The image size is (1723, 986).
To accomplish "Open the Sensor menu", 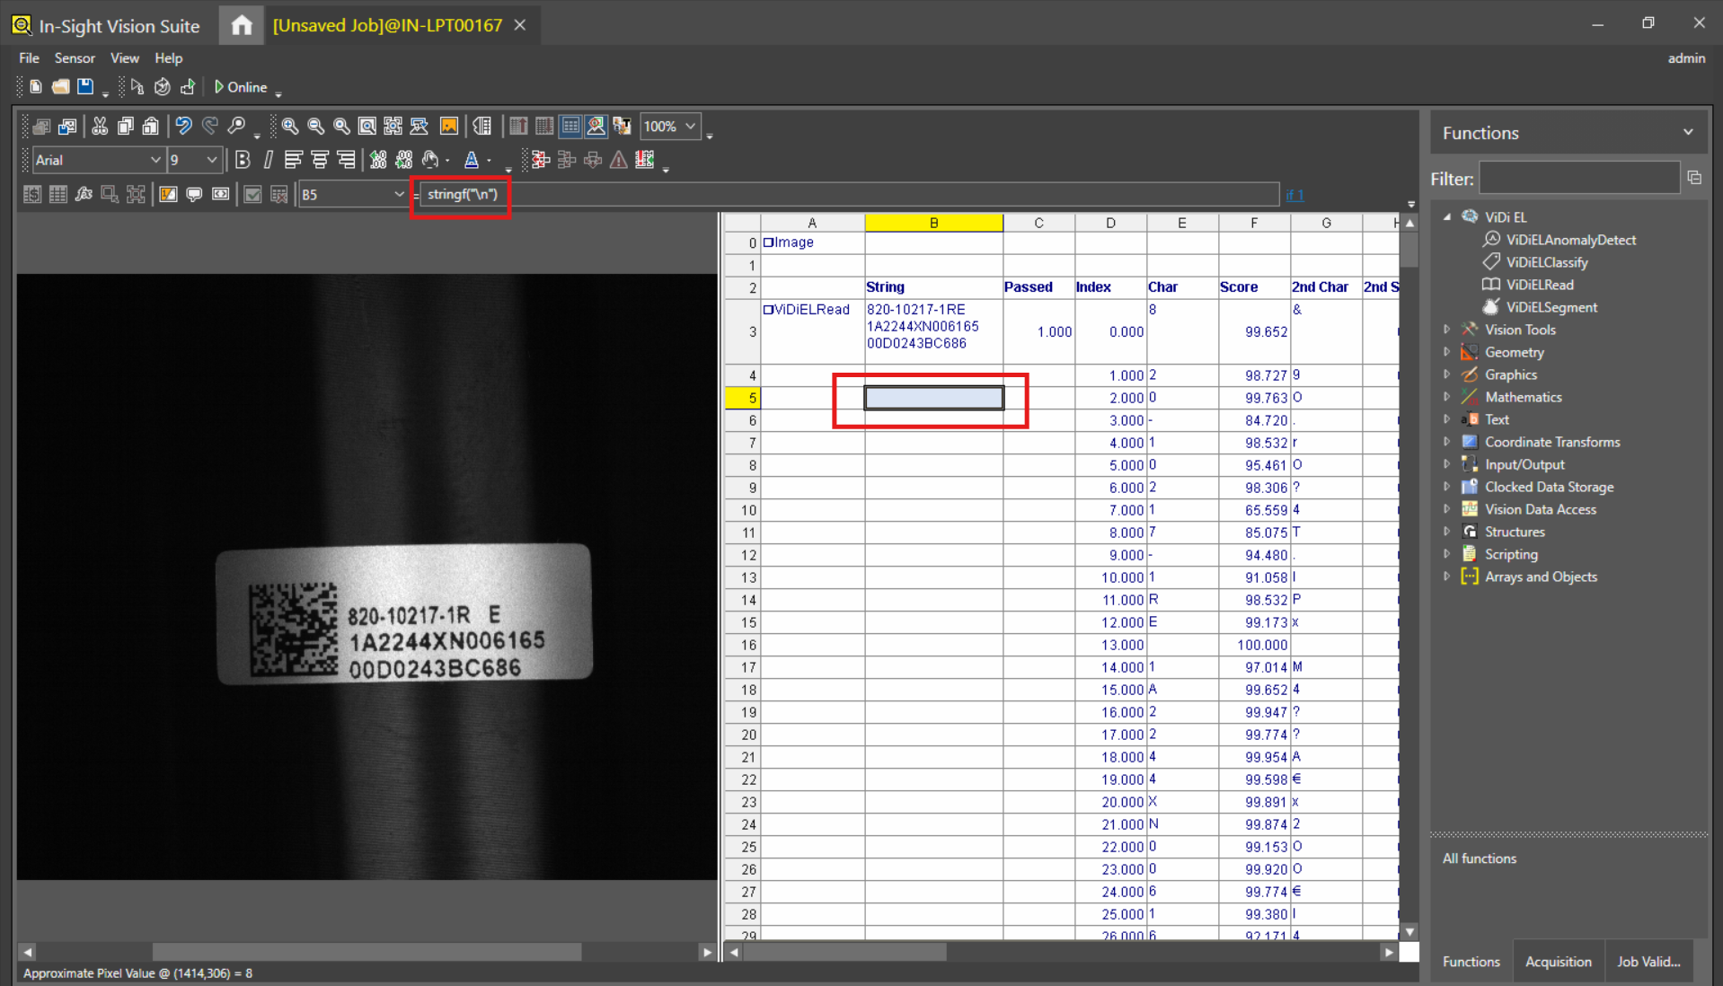I will [75, 58].
